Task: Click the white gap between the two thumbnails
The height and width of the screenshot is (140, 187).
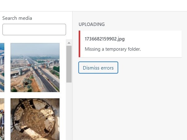Action: click(x=35, y=95)
